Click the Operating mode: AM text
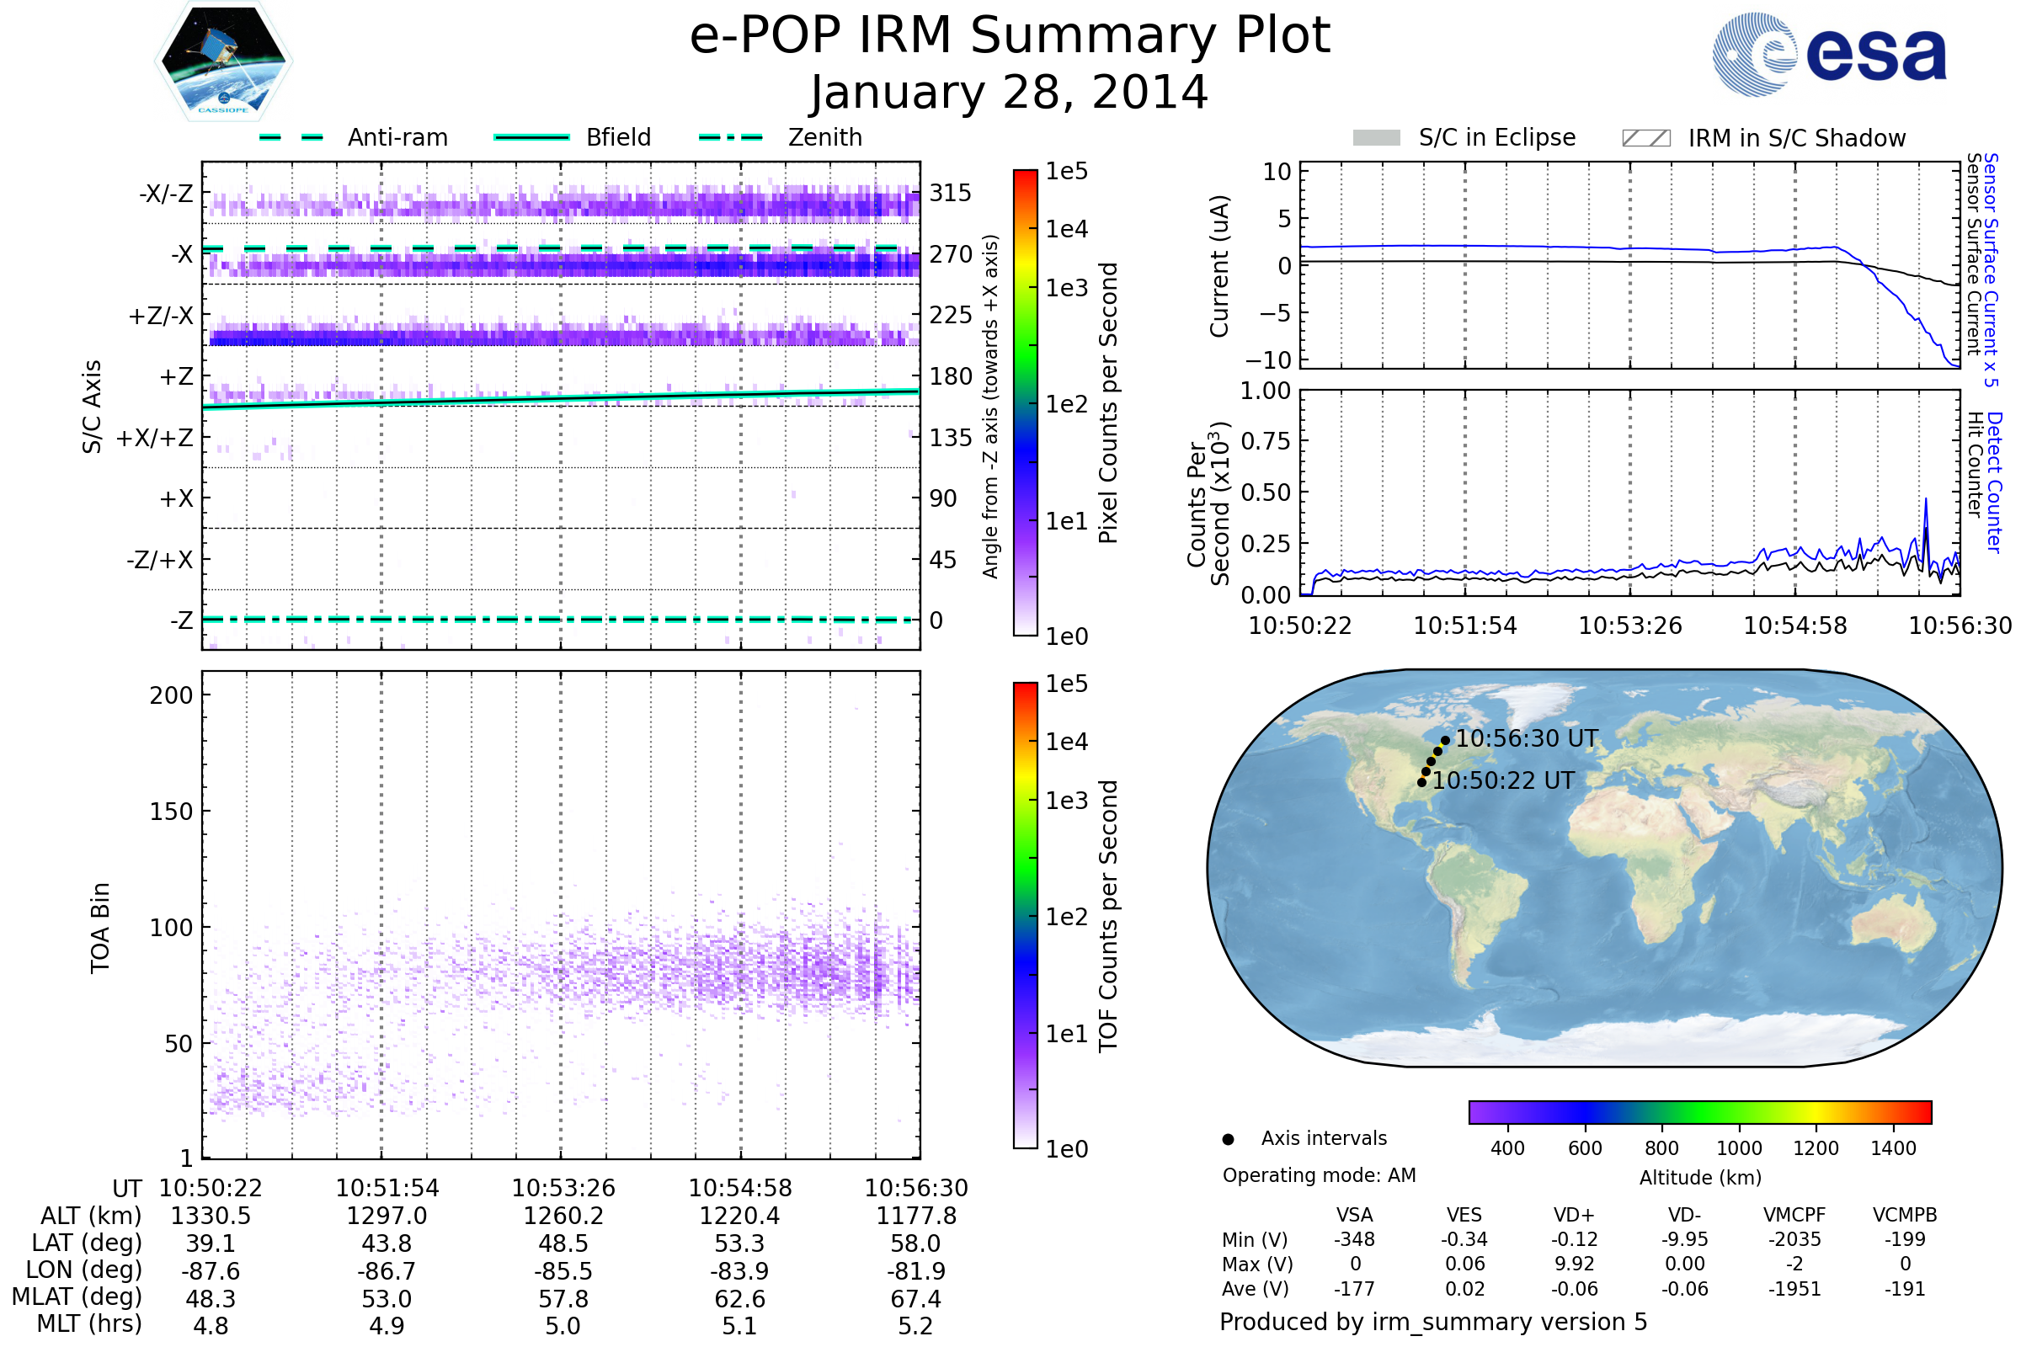The width and height of the screenshot is (2021, 1347). [x=1319, y=1175]
